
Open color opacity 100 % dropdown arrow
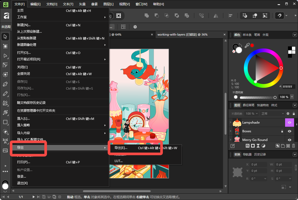click(292, 97)
